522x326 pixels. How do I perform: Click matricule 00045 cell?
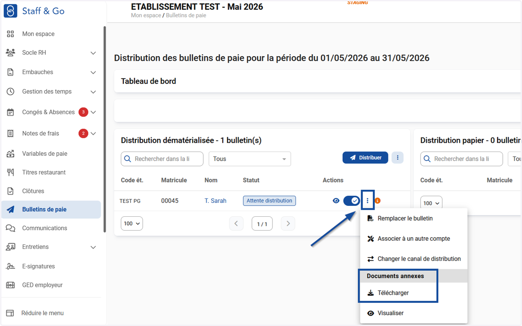pos(170,201)
